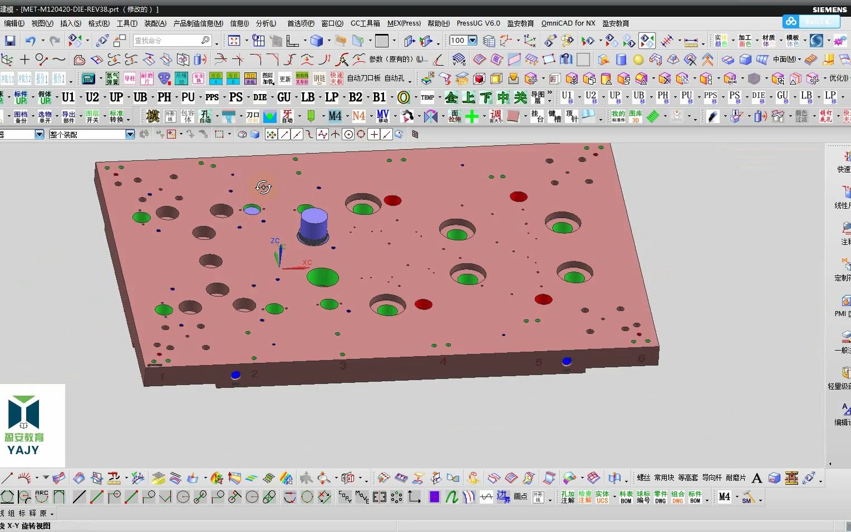This screenshot has width=851, height=532.
Task: Click the 自动刀口板 button
Action: (364, 78)
